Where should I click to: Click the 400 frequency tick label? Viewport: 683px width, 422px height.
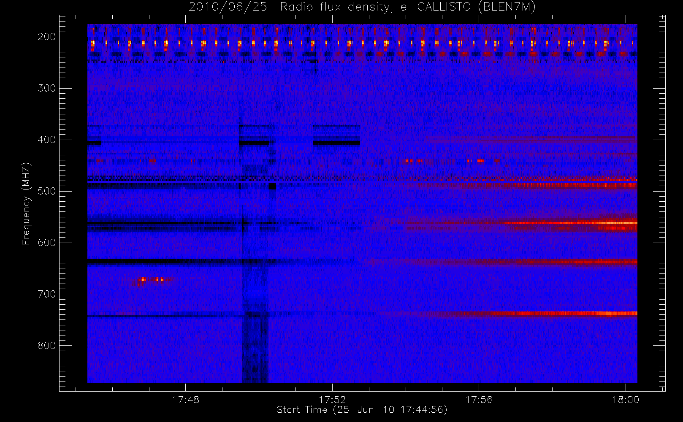point(46,140)
